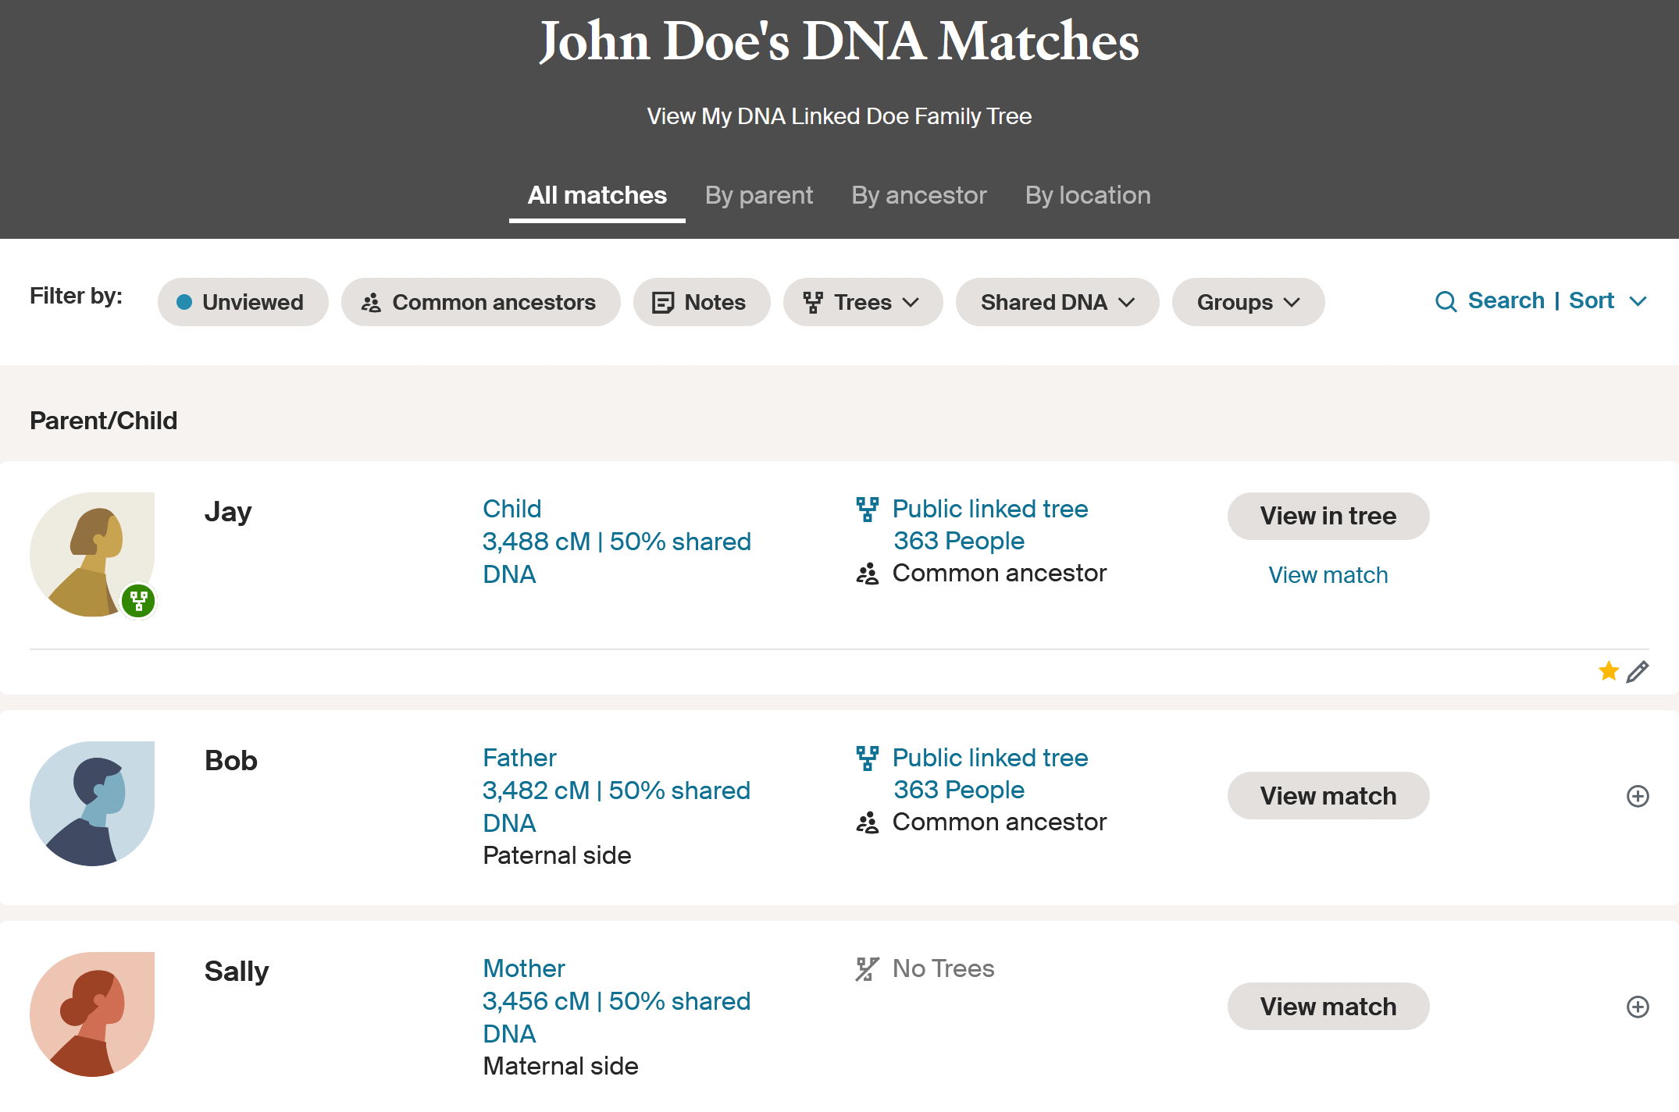Add Sally to a group via plus icon
Image resolution: width=1679 pixels, height=1112 pixels.
tap(1638, 1007)
